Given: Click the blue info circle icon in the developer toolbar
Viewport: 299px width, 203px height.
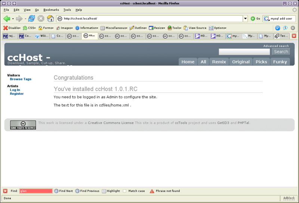Looking at the screenshot, I should [x=285, y=28].
